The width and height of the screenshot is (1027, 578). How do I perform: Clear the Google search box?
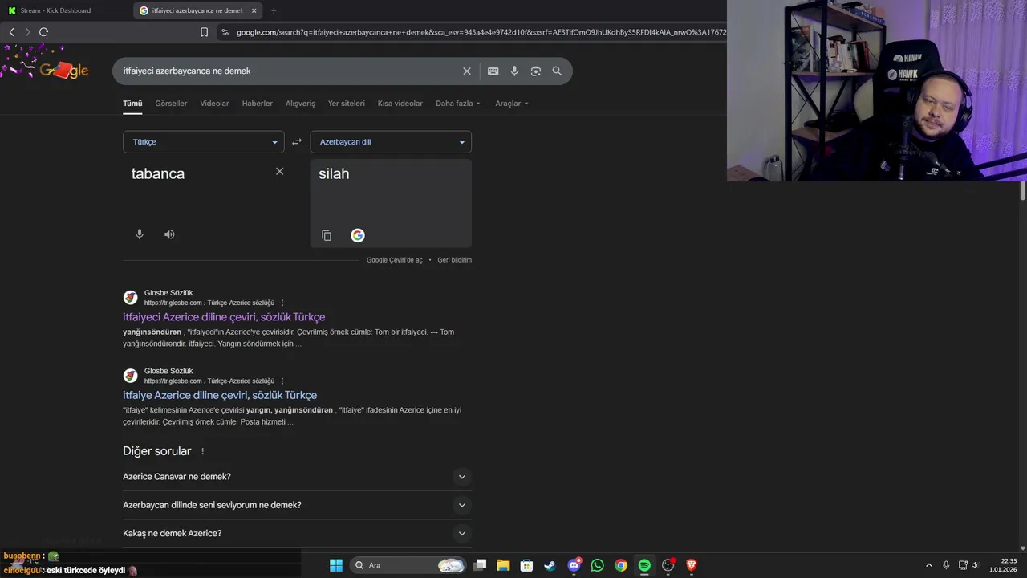[467, 71]
